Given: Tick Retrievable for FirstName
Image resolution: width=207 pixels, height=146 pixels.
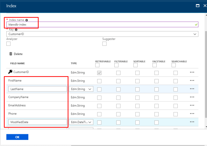Looking at the screenshot, I should coord(99,81).
